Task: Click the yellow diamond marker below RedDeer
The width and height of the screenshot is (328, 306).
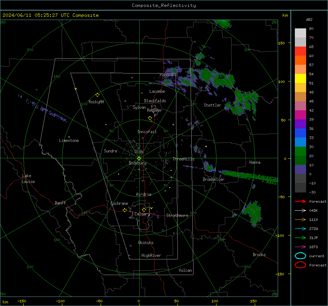Action: pos(150,118)
